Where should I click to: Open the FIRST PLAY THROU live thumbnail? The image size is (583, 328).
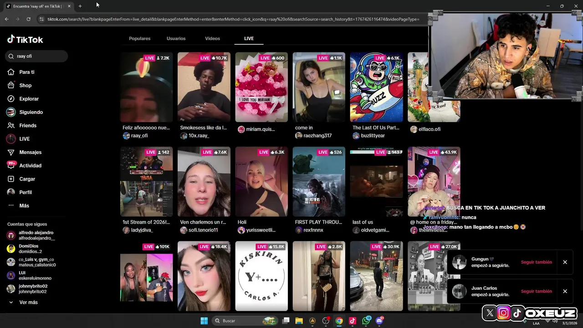[319, 182]
